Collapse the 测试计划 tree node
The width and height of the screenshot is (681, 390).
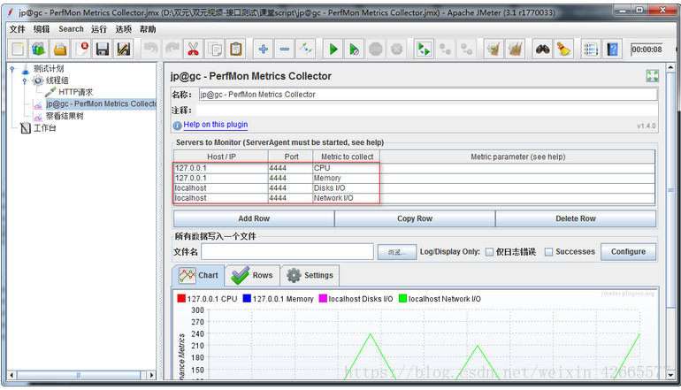(x=12, y=69)
